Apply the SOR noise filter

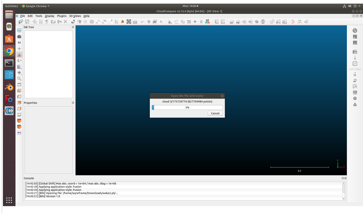click(134, 22)
